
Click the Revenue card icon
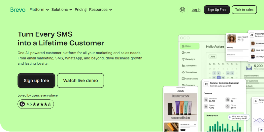pos(256,101)
